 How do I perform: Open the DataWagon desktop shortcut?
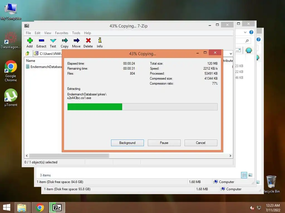(x=11, y=40)
